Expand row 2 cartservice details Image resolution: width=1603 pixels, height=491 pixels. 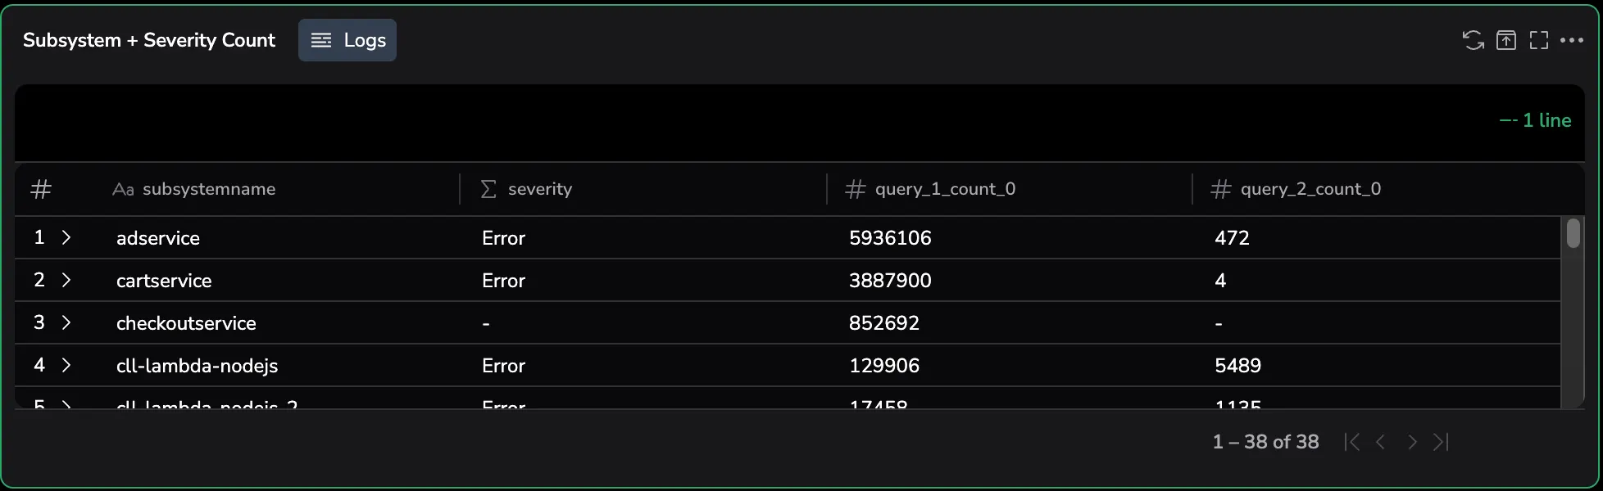coord(66,280)
